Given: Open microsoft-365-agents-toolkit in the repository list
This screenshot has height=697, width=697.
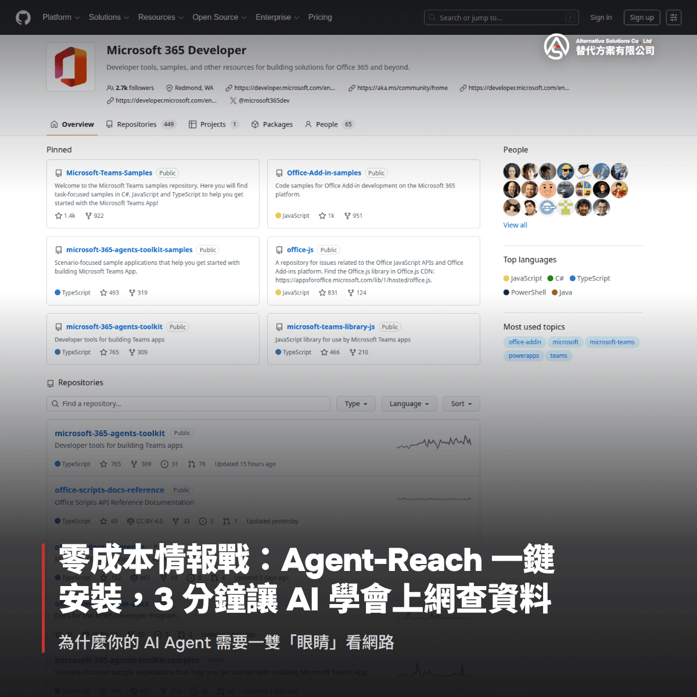Looking at the screenshot, I should (110, 433).
